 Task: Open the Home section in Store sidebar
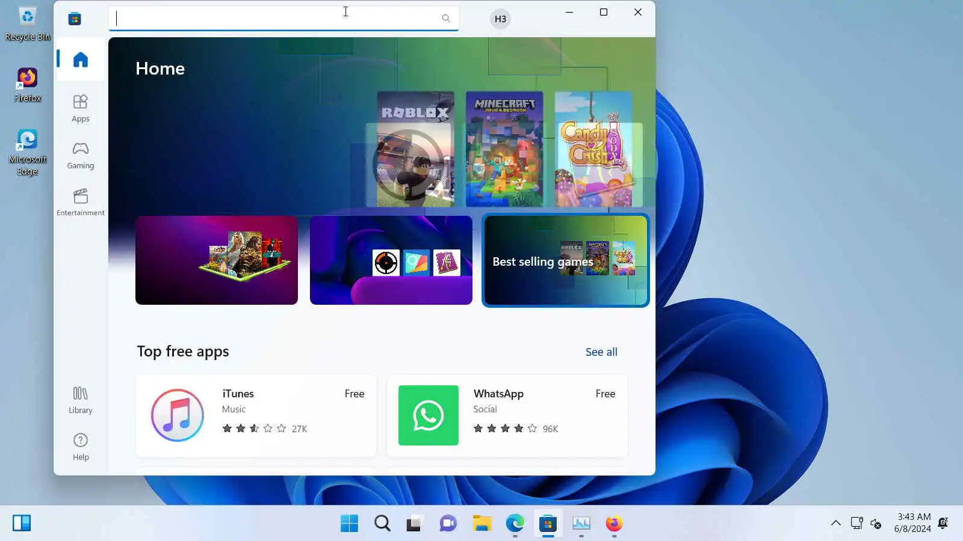(x=80, y=60)
